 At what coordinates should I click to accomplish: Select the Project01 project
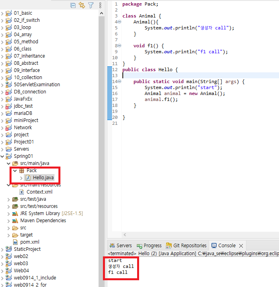tap(24, 142)
